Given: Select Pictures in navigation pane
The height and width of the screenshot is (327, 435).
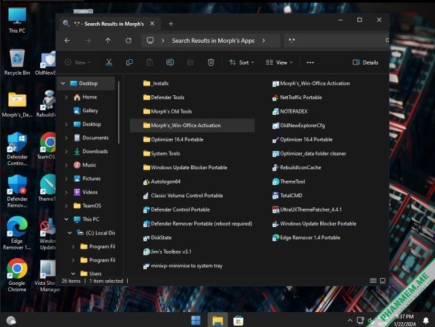Looking at the screenshot, I should click(x=87, y=179).
